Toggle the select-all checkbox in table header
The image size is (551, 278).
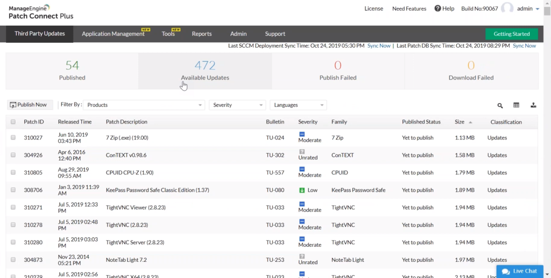(13, 122)
